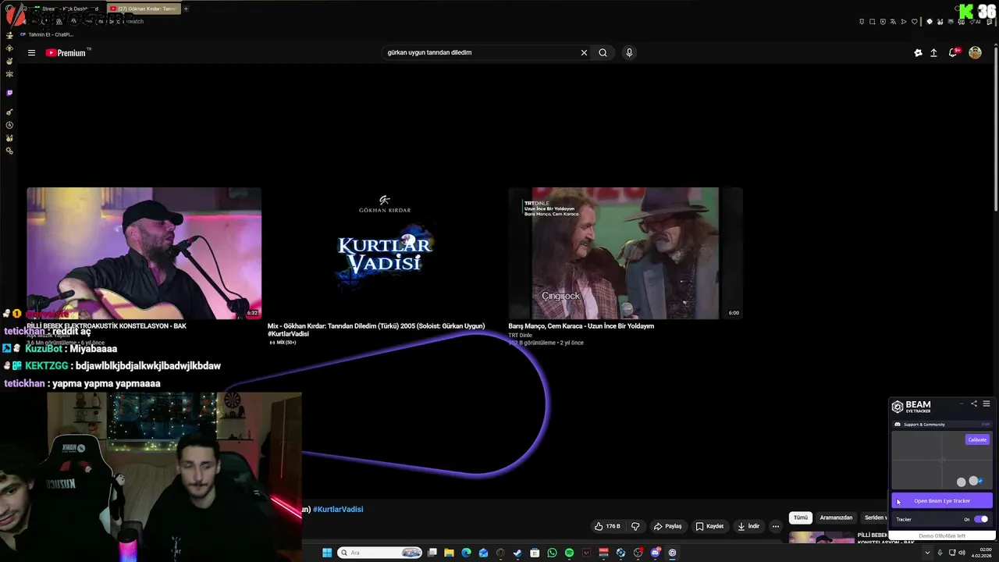Click the Paylaş share button
999x562 pixels.
[x=668, y=526]
